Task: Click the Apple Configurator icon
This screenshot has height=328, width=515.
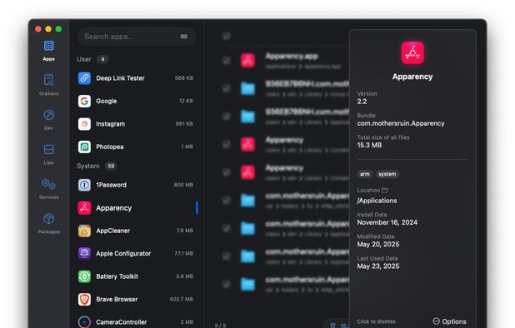Action: (84, 254)
